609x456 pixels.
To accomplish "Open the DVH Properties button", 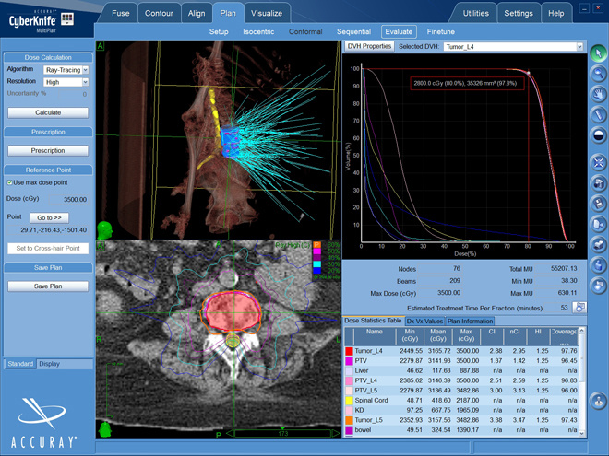I will (369, 46).
